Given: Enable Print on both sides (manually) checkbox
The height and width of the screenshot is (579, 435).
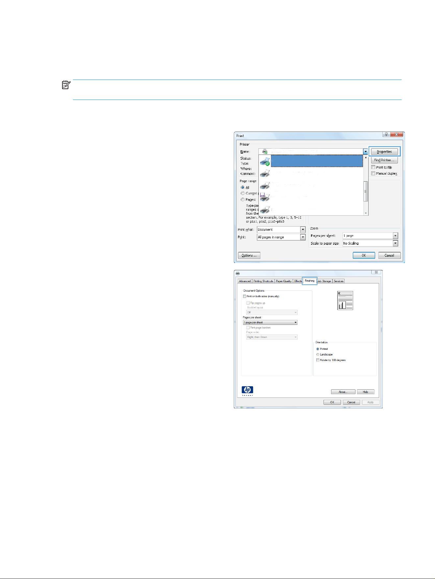Looking at the screenshot, I should click(x=244, y=296).
